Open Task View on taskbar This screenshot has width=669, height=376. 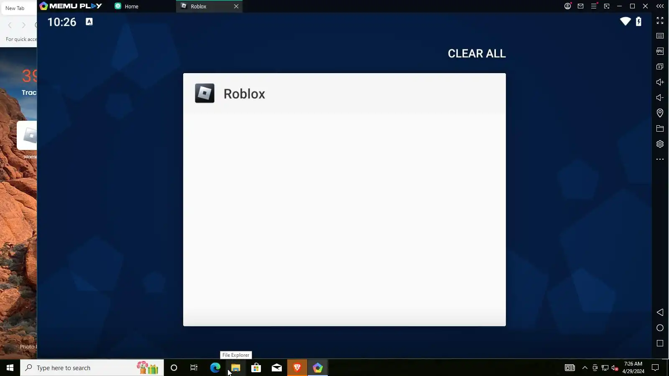tap(194, 368)
